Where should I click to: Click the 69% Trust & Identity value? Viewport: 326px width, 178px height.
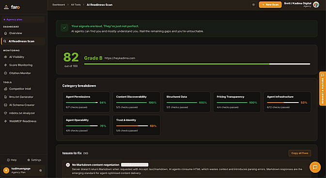153,126
